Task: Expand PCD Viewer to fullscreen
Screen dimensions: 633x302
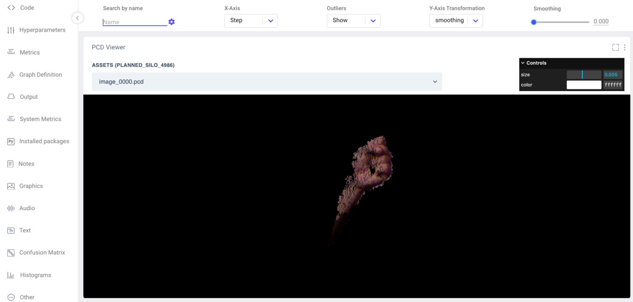Action: (x=615, y=47)
